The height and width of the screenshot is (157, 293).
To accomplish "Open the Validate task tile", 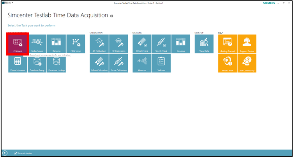I will pyautogui.click(x=161, y=63).
